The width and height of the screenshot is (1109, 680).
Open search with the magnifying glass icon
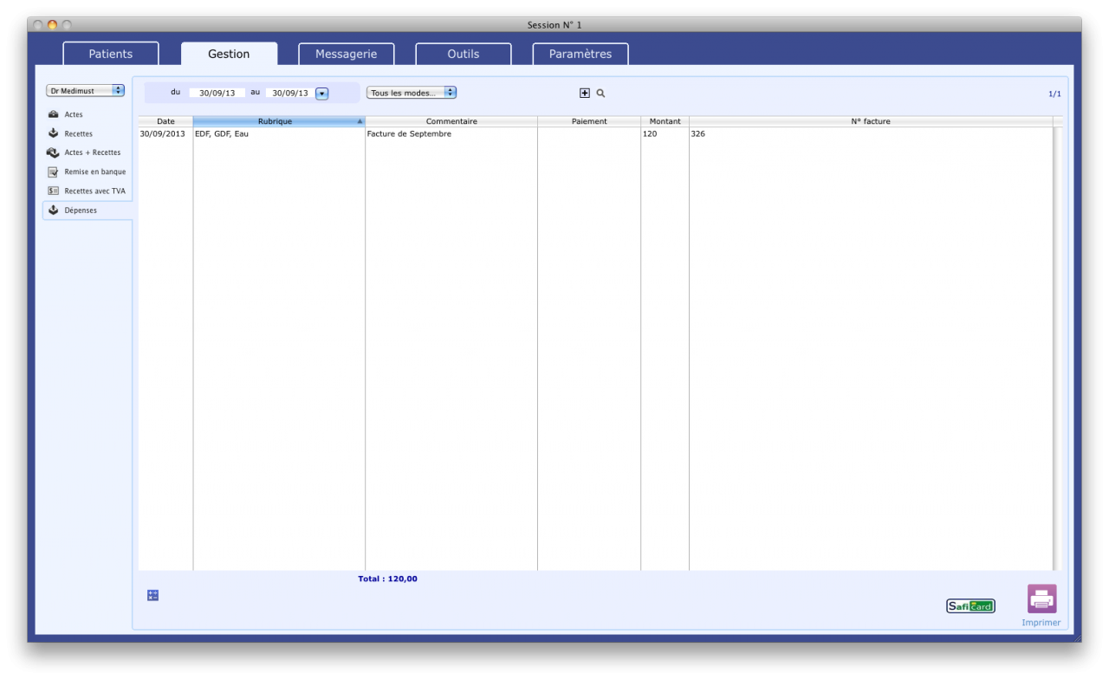pos(600,93)
